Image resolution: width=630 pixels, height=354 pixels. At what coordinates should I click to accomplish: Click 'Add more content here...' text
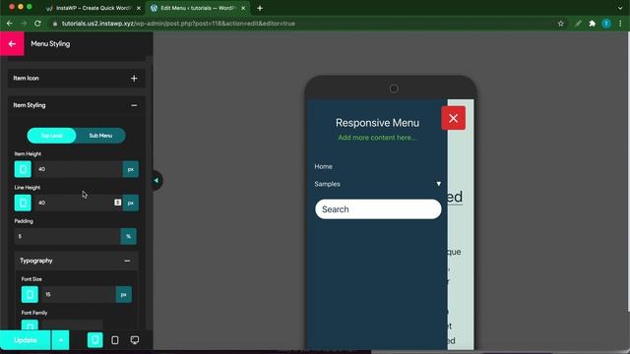[x=377, y=138]
